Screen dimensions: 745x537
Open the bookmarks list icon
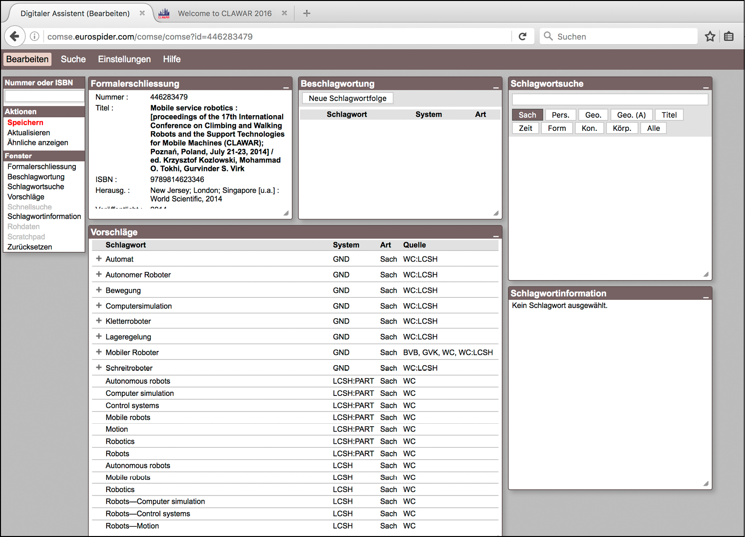click(x=729, y=36)
